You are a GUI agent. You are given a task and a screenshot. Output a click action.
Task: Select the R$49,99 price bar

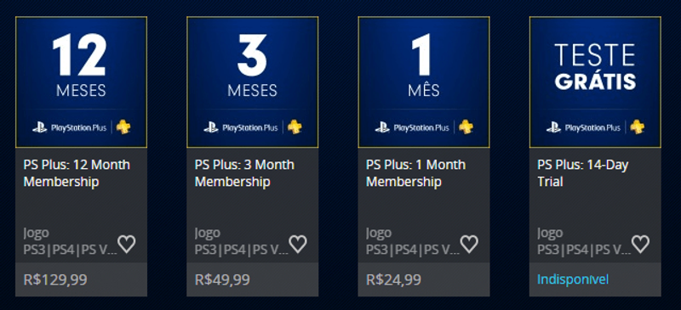click(x=252, y=279)
